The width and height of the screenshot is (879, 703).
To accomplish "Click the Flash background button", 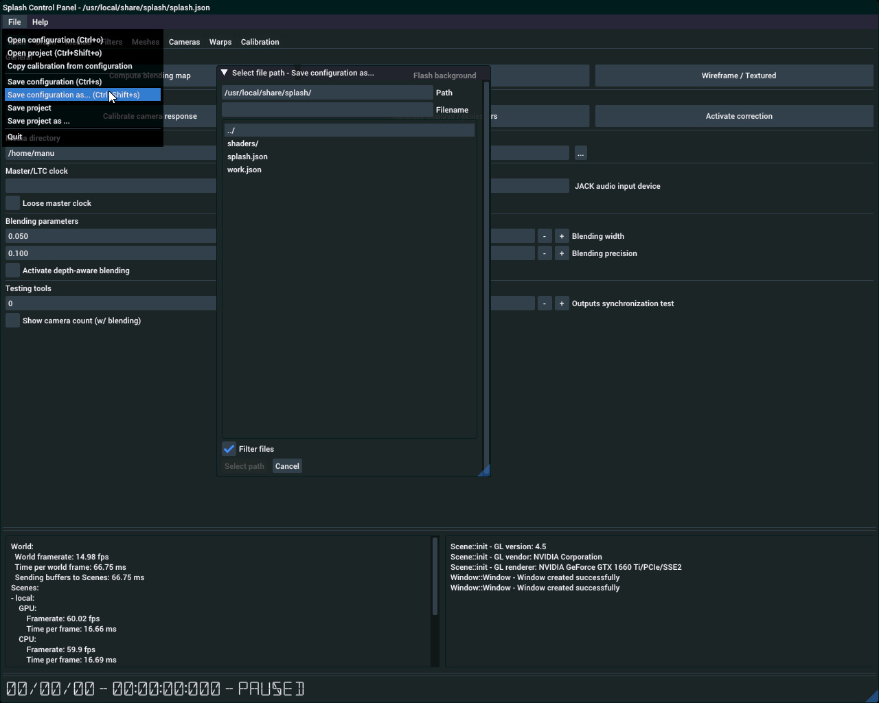I will (444, 76).
